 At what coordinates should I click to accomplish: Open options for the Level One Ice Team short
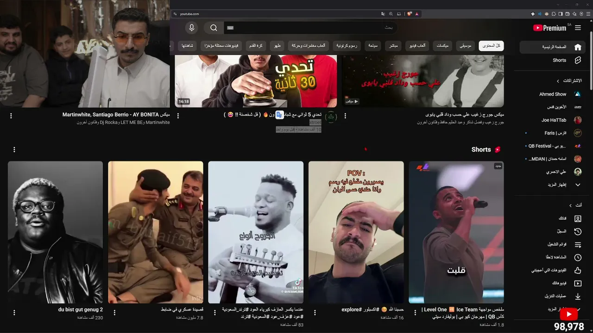pos(415,313)
